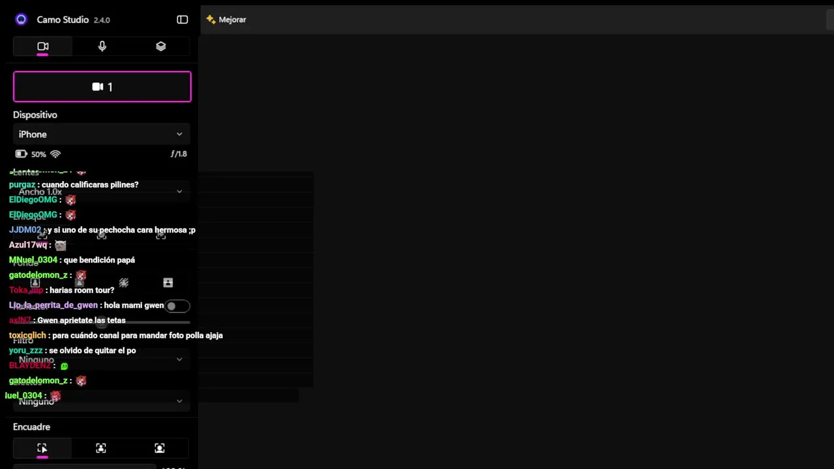Viewport: 834px width, 469px height.
Task: Switch to the microphone audio tab
Action: [102, 46]
